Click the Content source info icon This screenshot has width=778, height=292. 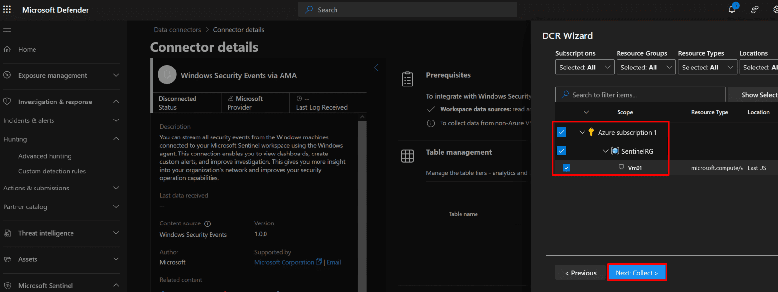tap(208, 223)
